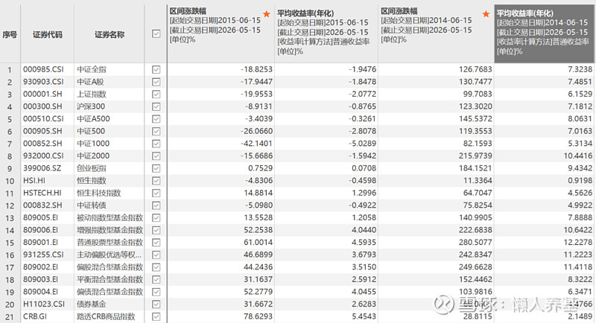Screen dimensions: 596x323
Task: Toggle the checkbox for 恒生科技指数 row
Action: pos(156,193)
